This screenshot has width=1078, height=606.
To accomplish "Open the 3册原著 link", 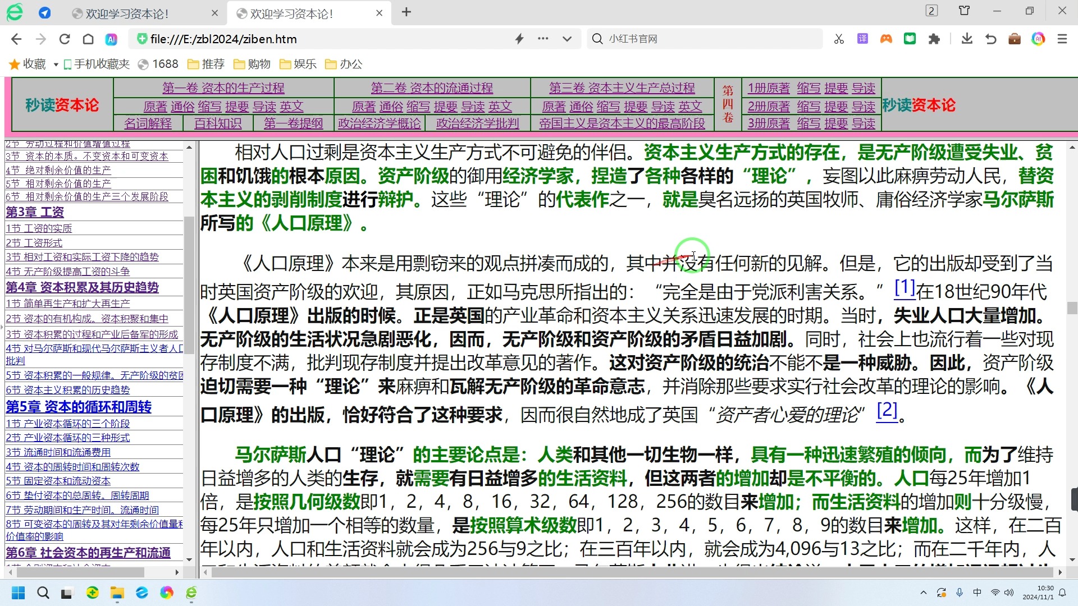I will coord(769,123).
